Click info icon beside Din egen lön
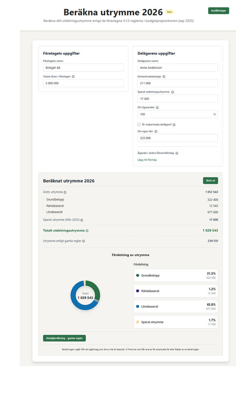The width and height of the screenshot is (236, 393). tap(156, 131)
